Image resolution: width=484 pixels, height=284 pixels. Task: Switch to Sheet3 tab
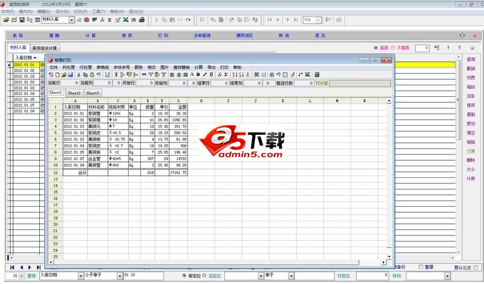pos(93,93)
